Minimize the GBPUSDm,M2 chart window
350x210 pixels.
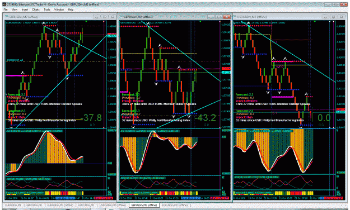pyautogui.click(x=211, y=17)
